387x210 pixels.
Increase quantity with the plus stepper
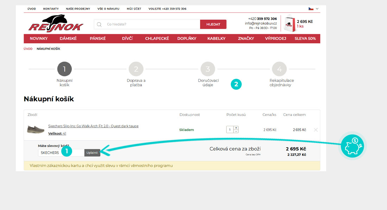click(x=236, y=128)
